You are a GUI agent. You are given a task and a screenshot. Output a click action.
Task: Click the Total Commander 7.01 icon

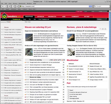[x=67, y=72]
